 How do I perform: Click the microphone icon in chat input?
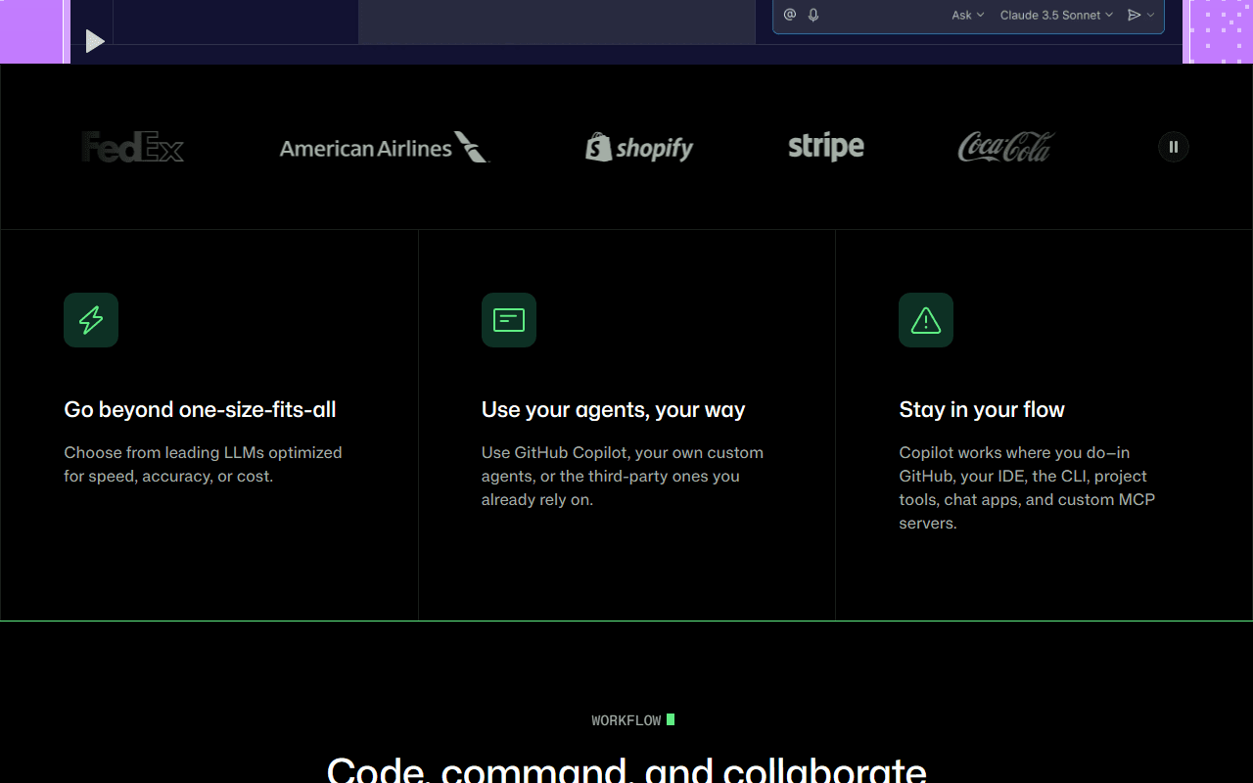813,15
